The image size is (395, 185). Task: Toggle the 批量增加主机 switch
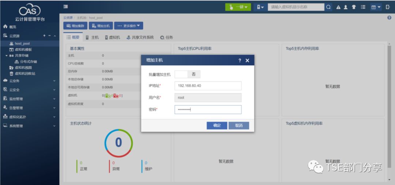click(x=187, y=74)
